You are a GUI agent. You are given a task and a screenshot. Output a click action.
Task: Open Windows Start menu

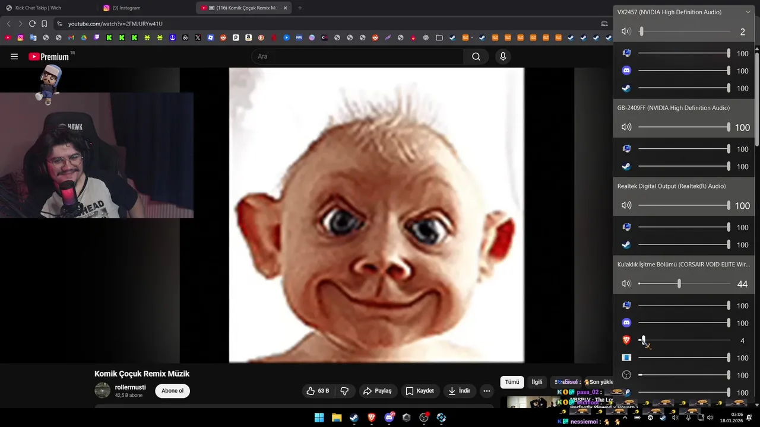click(319, 418)
